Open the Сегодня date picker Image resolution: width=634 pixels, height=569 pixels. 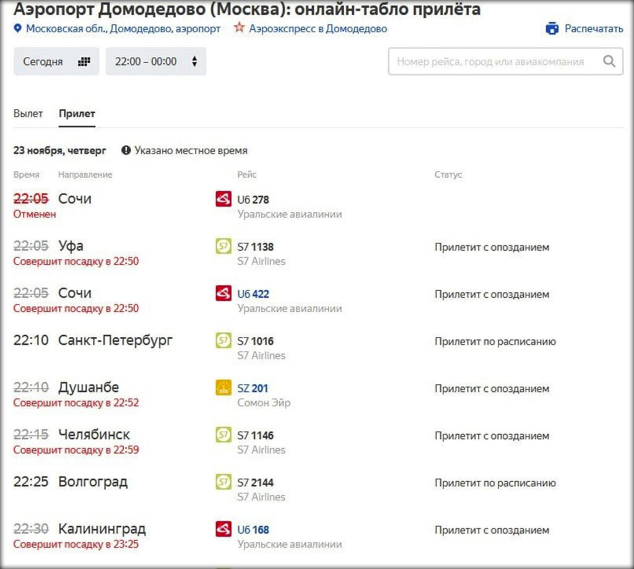coord(56,61)
